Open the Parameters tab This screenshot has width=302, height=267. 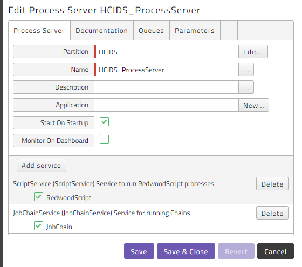195,31
